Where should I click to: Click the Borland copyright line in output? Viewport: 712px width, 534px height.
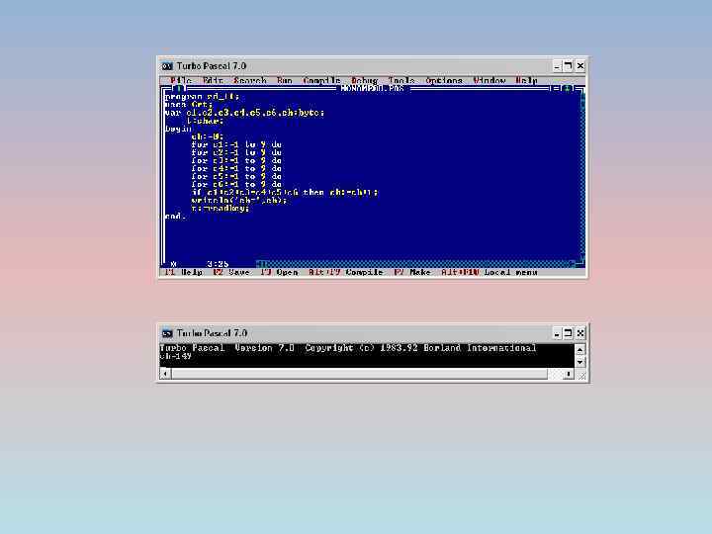[348, 348]
